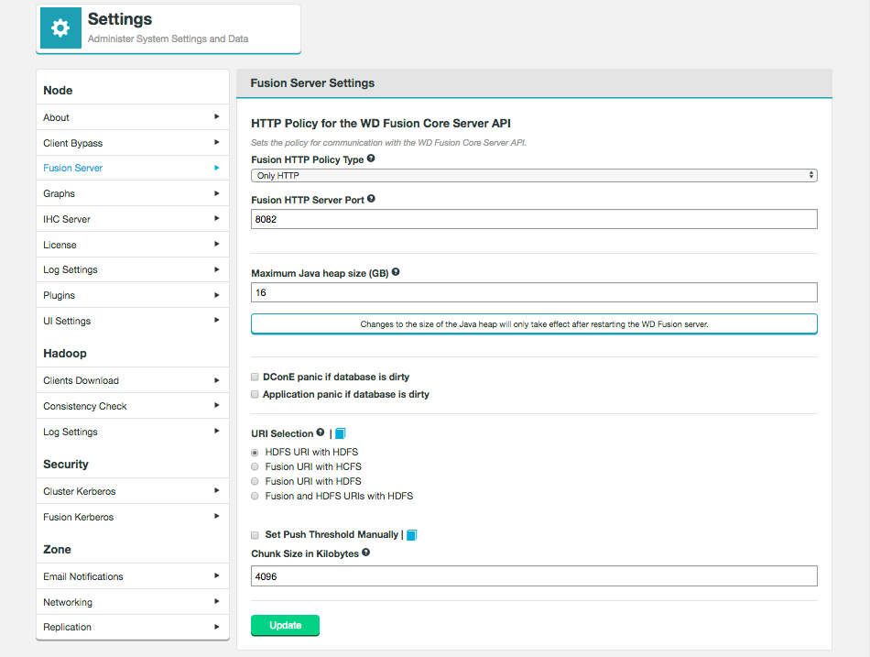
Task: Expand the UI Settings arrow
Action: pos(216,320)
